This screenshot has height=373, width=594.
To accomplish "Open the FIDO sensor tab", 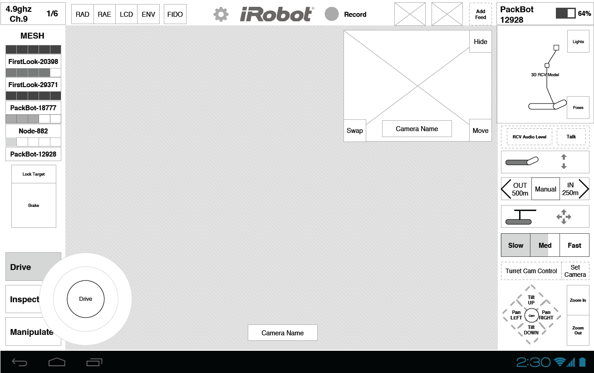I will click(175, 15).
